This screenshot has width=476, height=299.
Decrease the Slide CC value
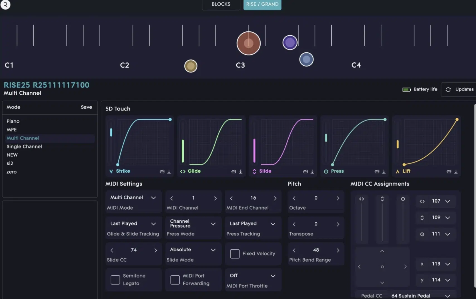click(x=112, y=250)
